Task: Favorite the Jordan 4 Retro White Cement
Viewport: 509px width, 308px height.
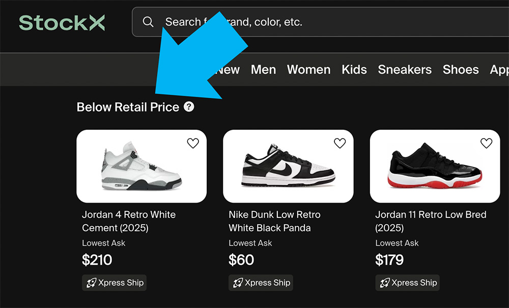Action: pos(193,144)
